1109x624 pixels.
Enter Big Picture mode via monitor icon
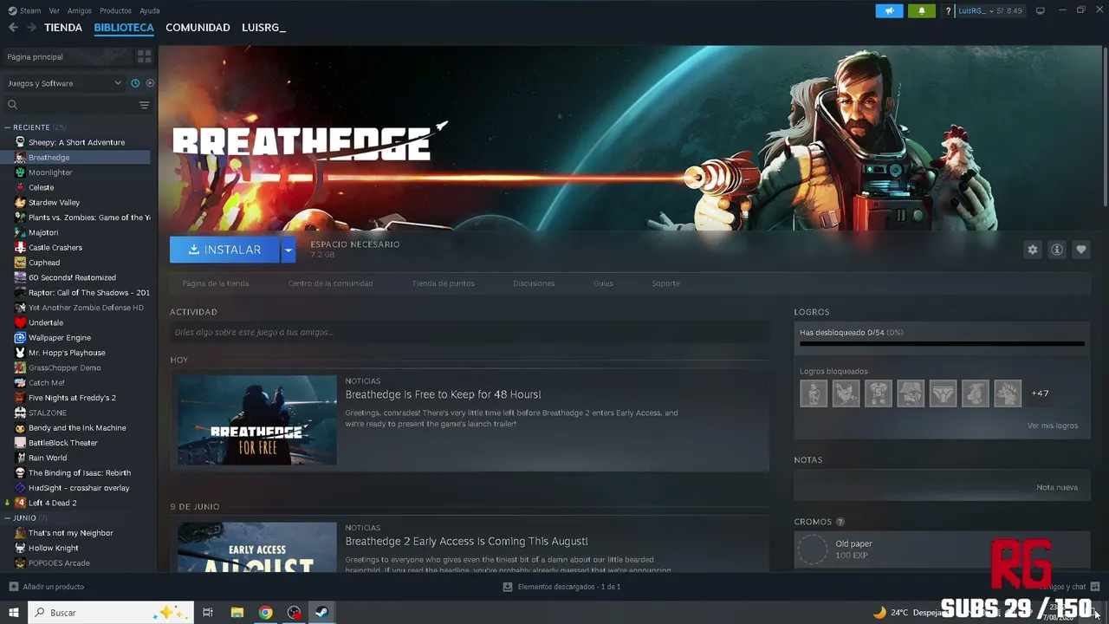(1041, 10)
